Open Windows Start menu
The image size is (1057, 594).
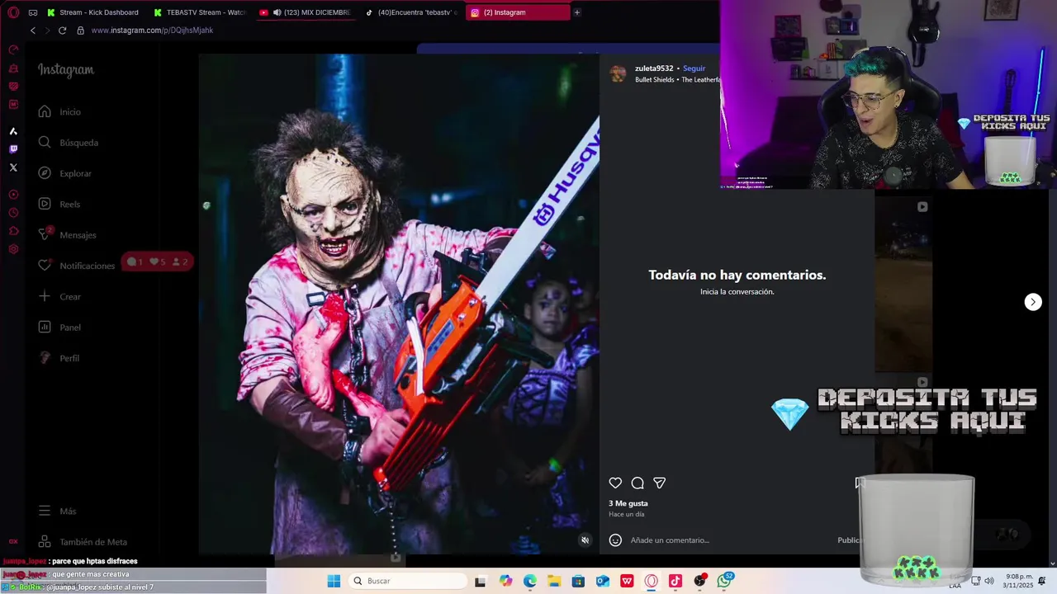pyautogui.click(x=334, y=581)
